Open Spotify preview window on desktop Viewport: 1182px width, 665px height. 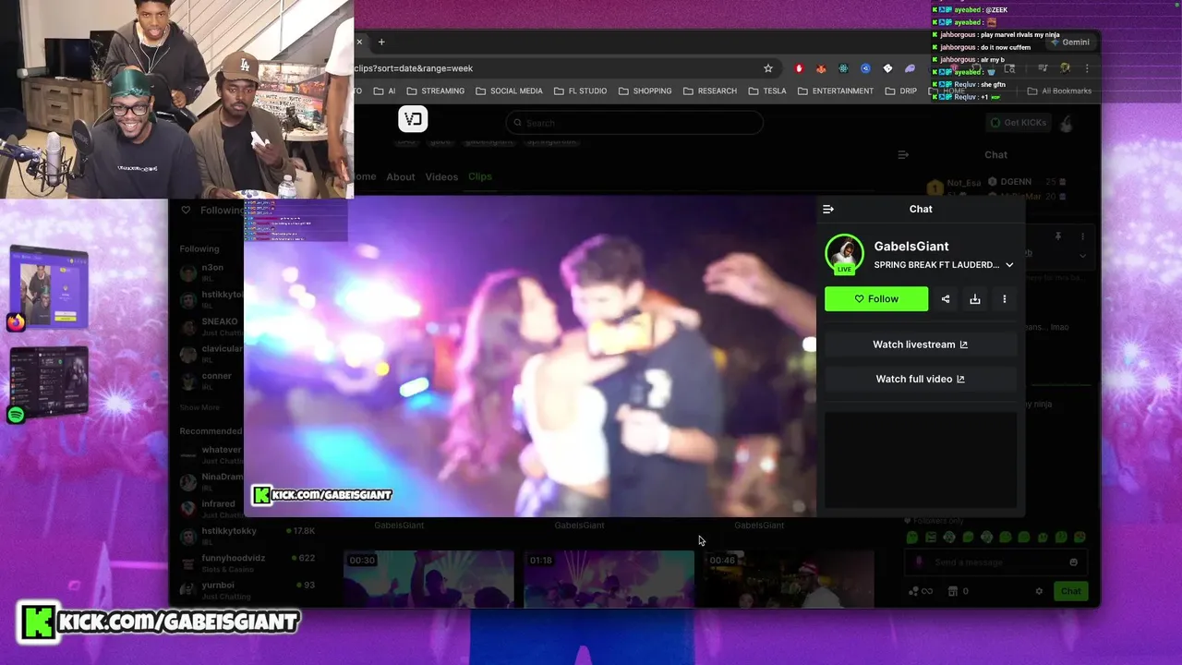[x=49, y=382]
